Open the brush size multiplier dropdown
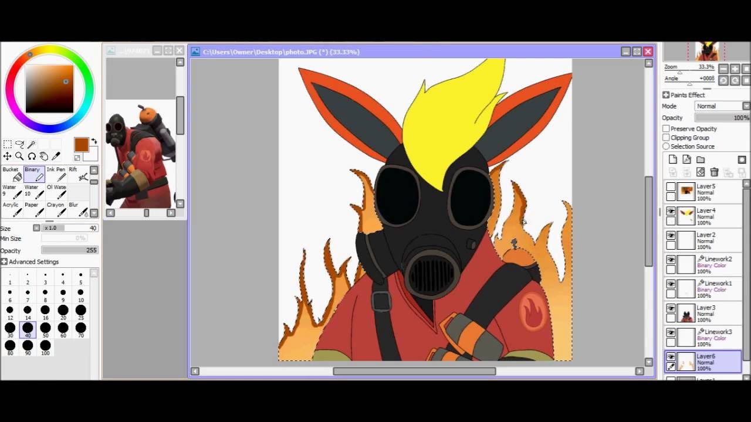 [x=36, y=228]
